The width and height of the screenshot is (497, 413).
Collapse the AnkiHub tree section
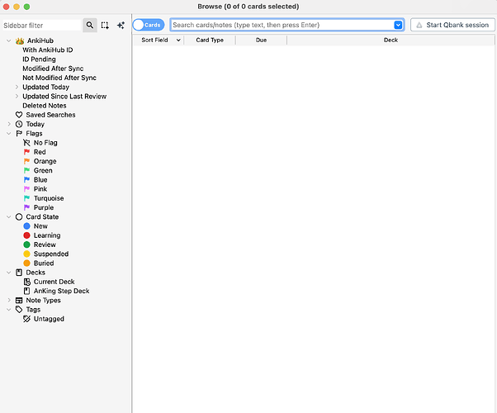[9, 40]
